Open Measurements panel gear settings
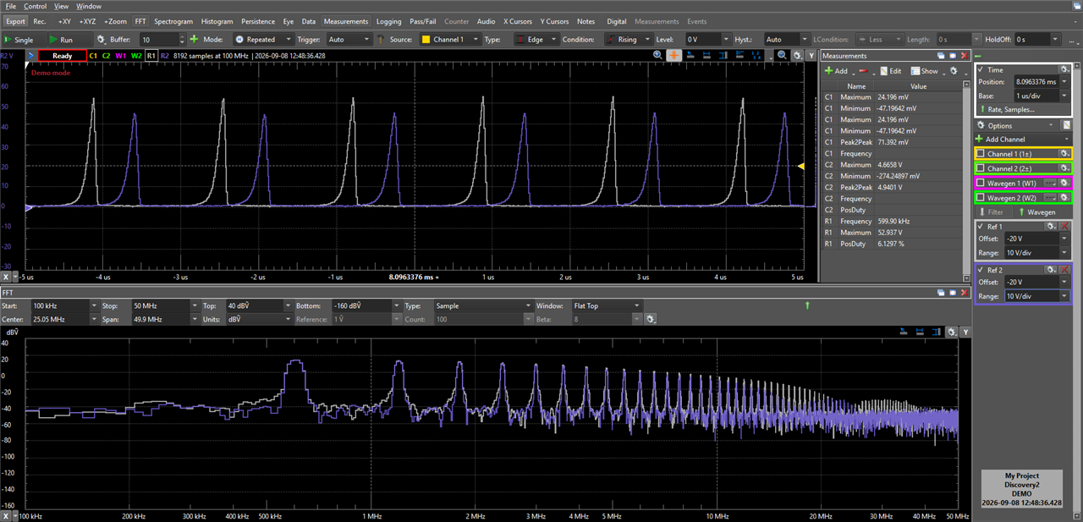Screen dimensions: 1083x522 [954, 71]
